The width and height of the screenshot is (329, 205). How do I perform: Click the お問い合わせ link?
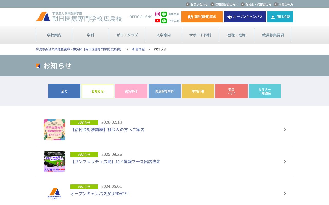pyautogui.click(x=199, y=4)
